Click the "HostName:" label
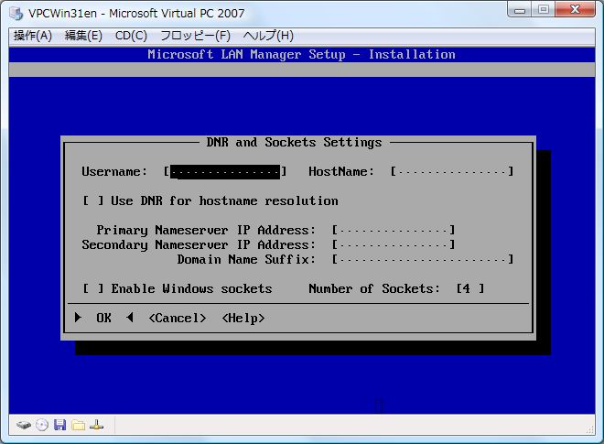 [x=341, y=171]
